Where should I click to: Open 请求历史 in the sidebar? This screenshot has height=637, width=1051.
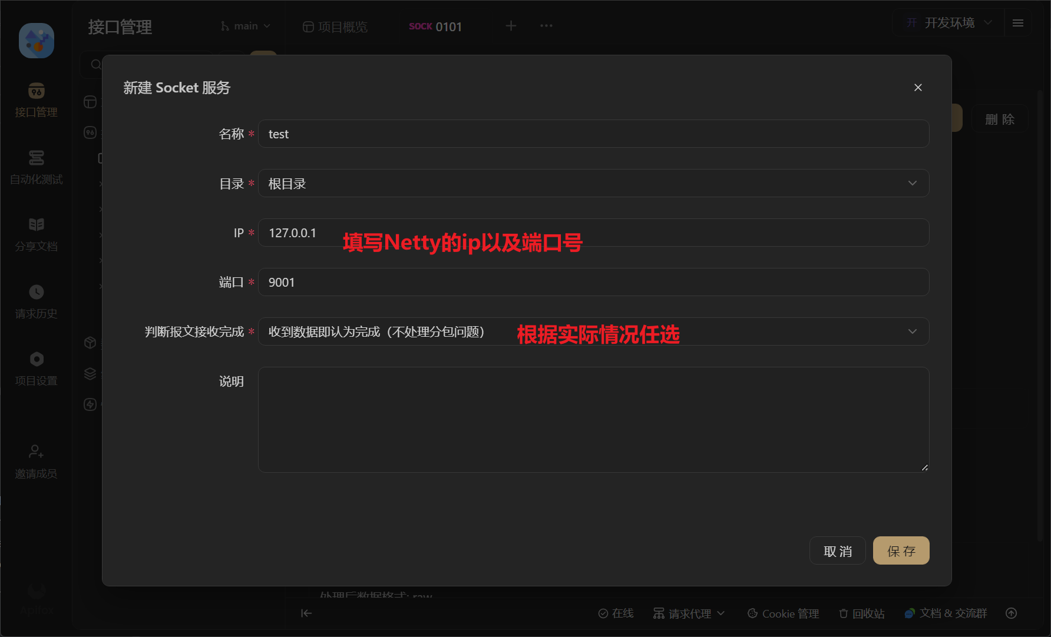click(36, 301)
